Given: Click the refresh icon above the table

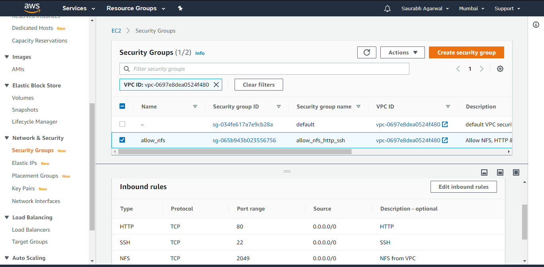Looking at the screenshot, I should (366, 52).
